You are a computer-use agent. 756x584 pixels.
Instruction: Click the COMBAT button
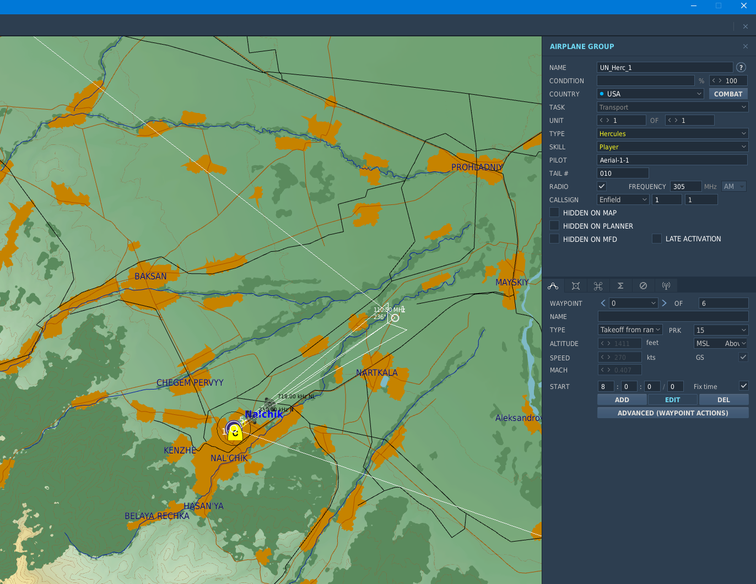[x=728, y=94]
